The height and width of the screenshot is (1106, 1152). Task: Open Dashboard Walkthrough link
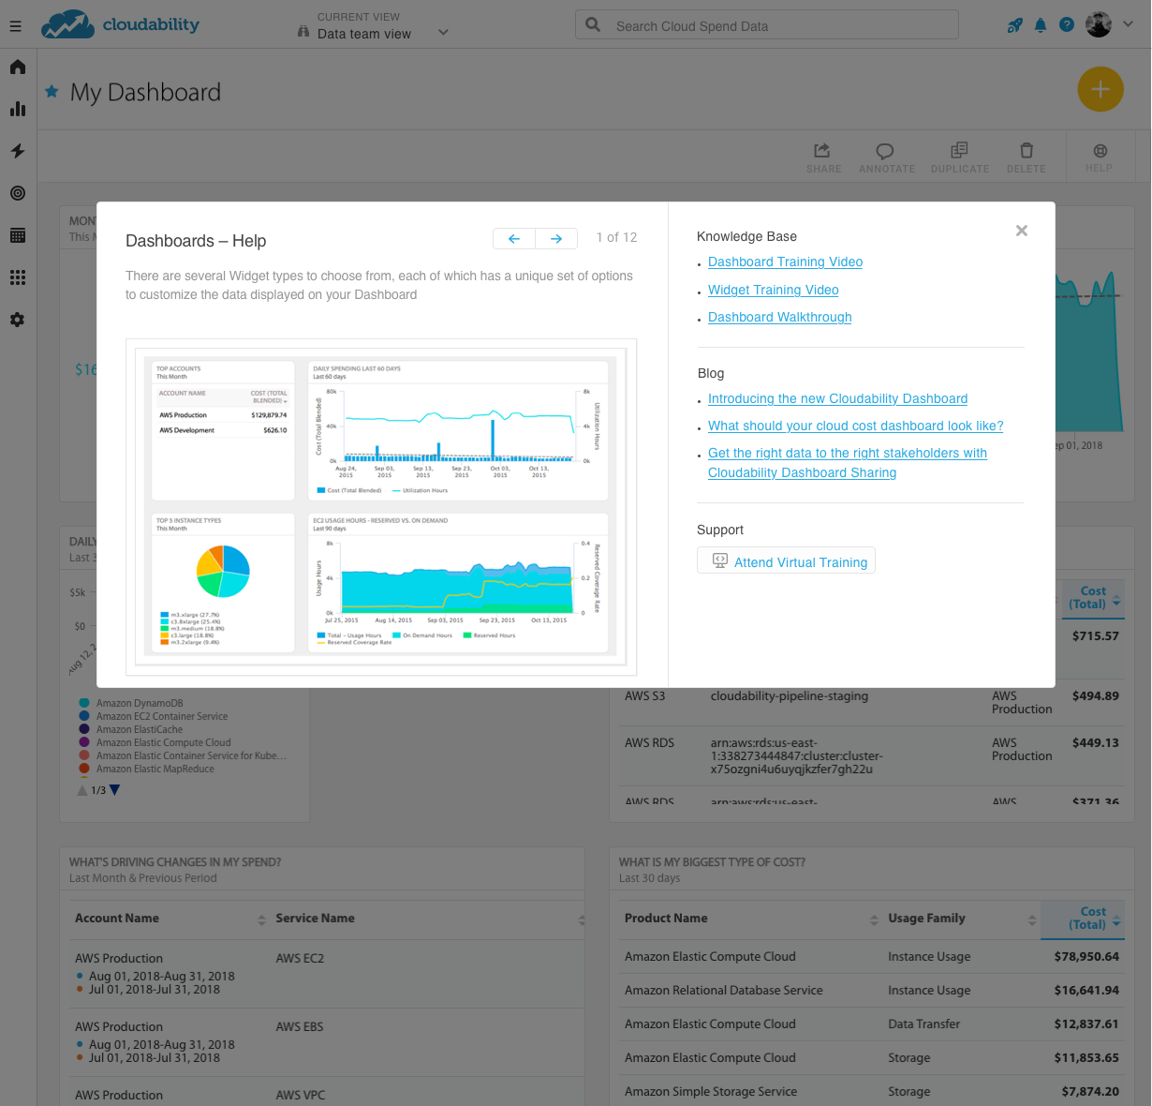click(780, 318)
